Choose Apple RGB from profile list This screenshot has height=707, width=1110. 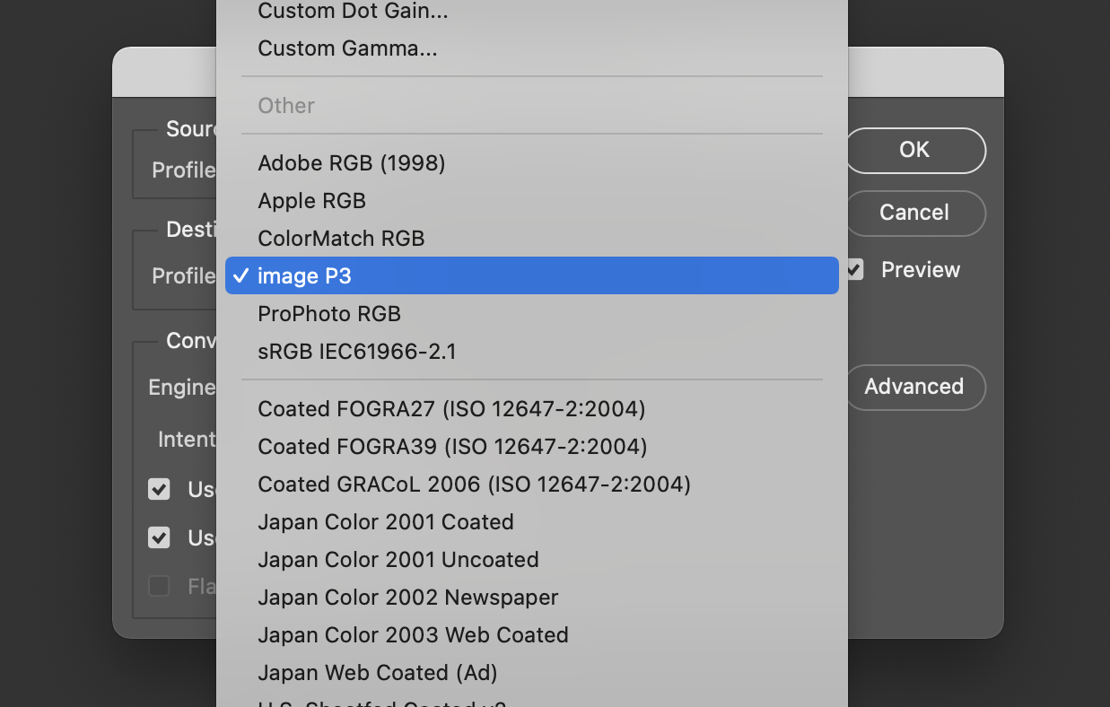tap(311, 201)
